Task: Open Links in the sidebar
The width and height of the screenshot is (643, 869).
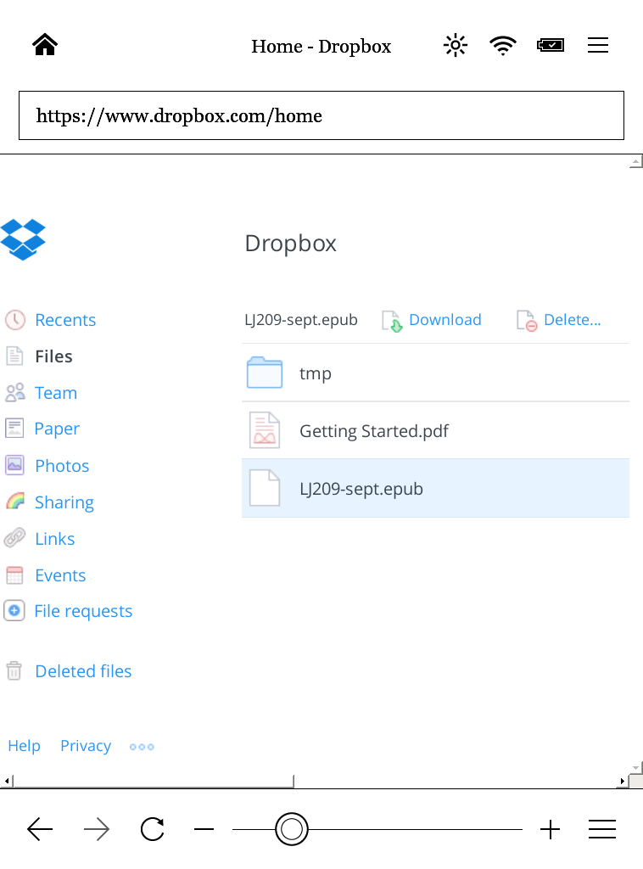Action: [55, 539]
